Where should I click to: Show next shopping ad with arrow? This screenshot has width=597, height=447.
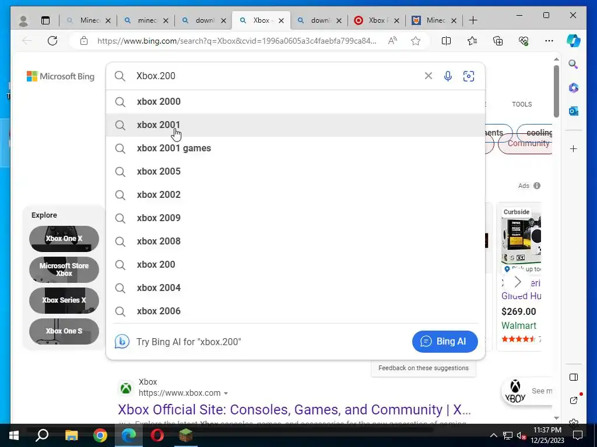(518, 282)
